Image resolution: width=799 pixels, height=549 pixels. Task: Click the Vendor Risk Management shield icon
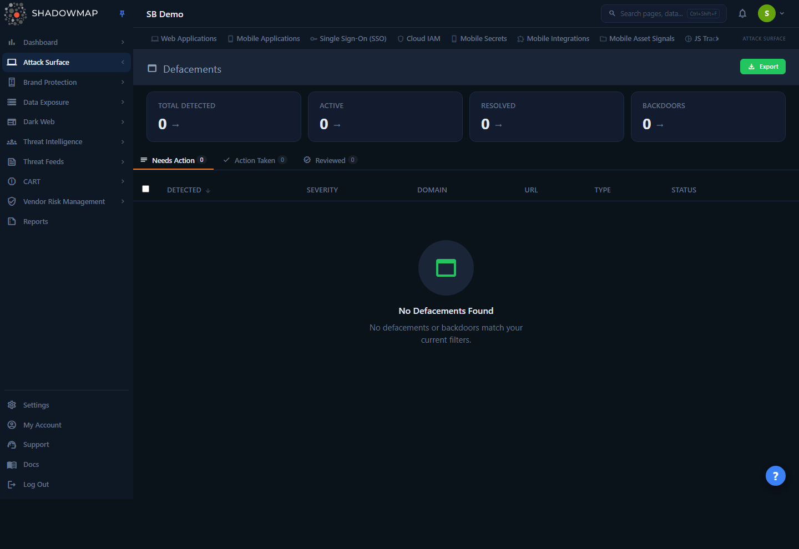pos(12,201)
